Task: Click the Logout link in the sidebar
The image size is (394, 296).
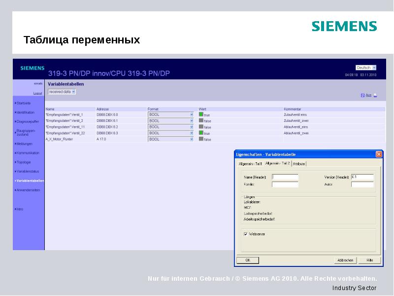Action: [38, 93]
